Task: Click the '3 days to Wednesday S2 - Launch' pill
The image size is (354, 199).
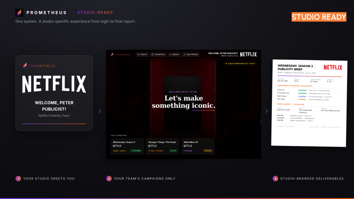Action: point(240,64)
